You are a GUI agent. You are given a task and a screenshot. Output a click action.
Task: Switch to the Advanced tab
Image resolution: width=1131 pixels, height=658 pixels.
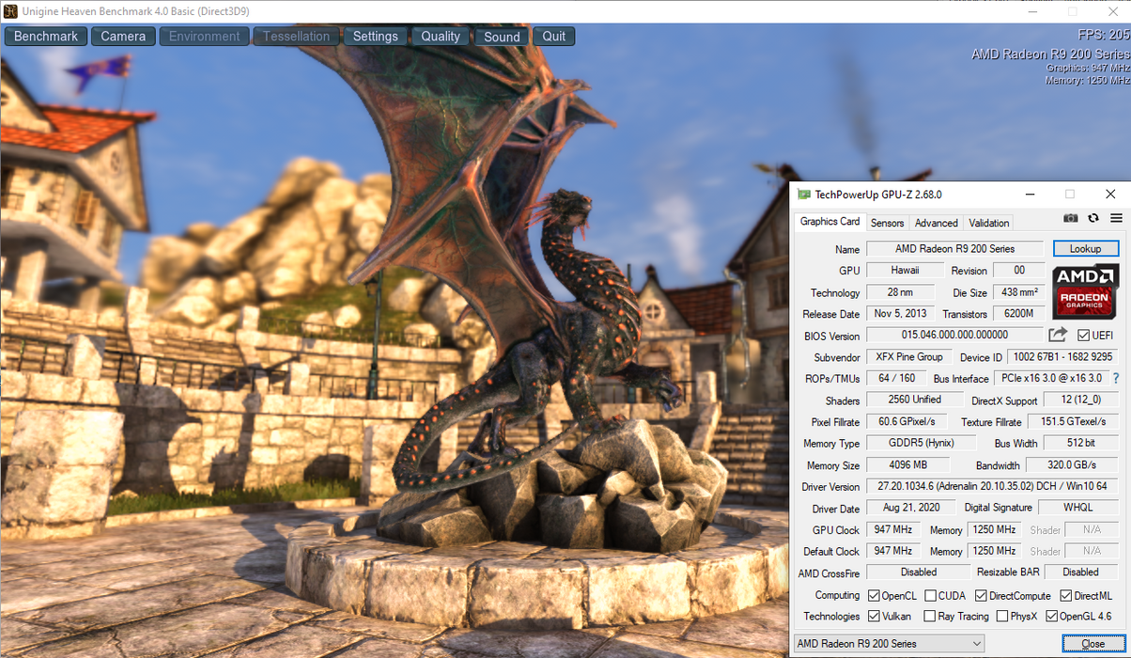pos(937,223)
